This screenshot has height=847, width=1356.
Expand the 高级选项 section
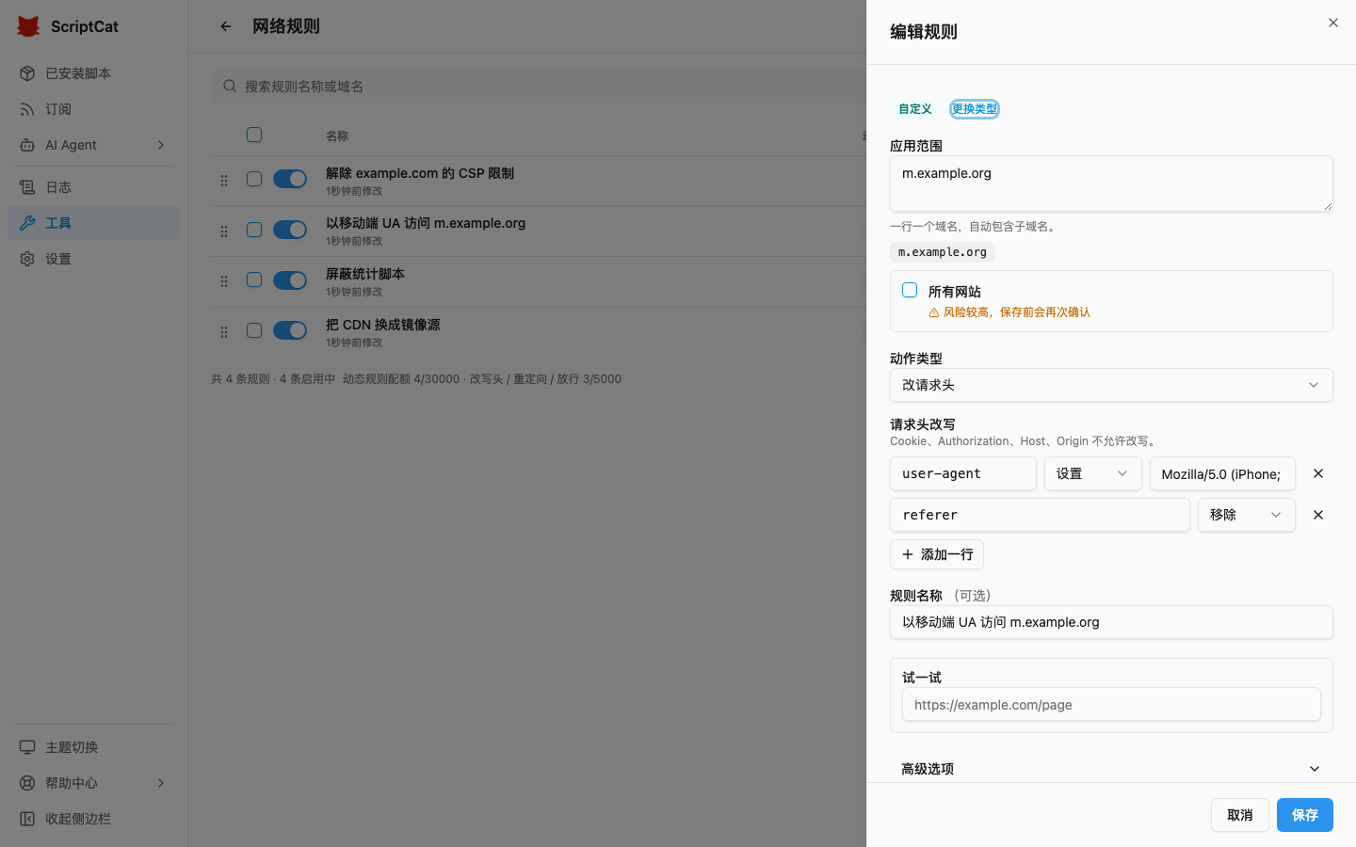pos(1111,769)
